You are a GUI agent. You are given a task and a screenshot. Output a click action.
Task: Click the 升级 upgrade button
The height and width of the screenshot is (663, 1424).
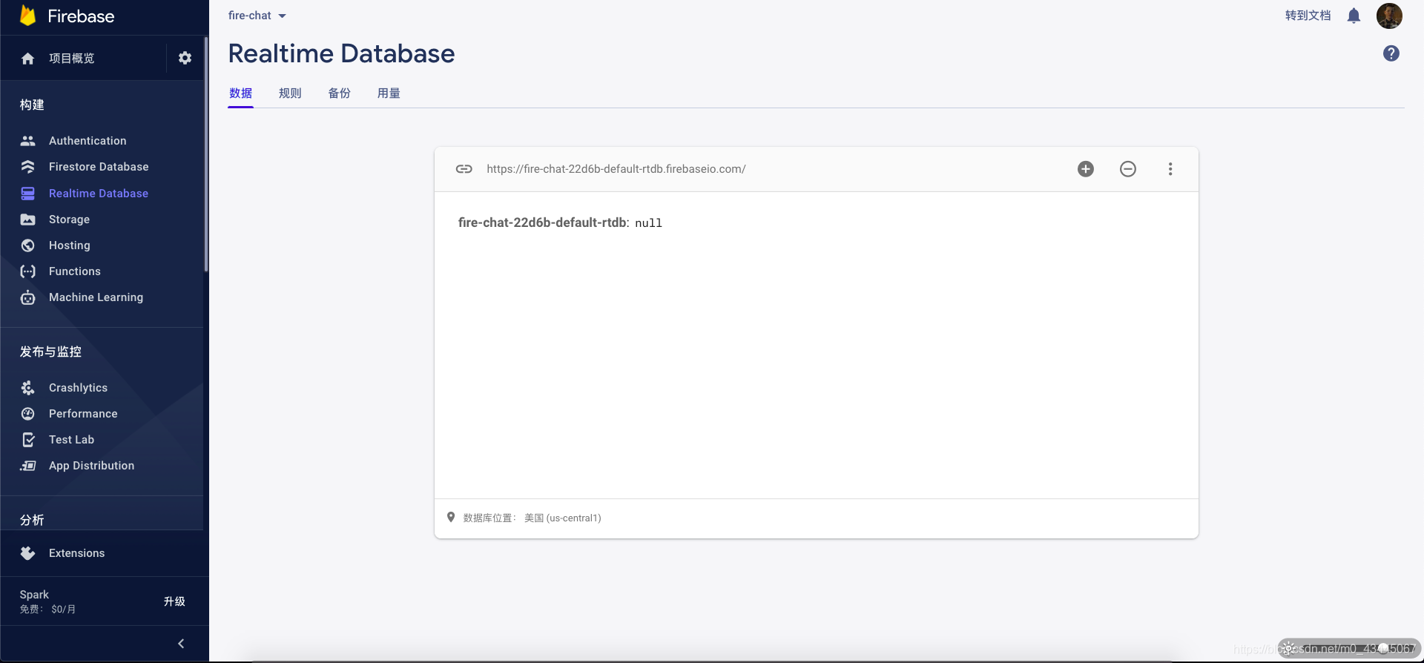pos(174,601)
